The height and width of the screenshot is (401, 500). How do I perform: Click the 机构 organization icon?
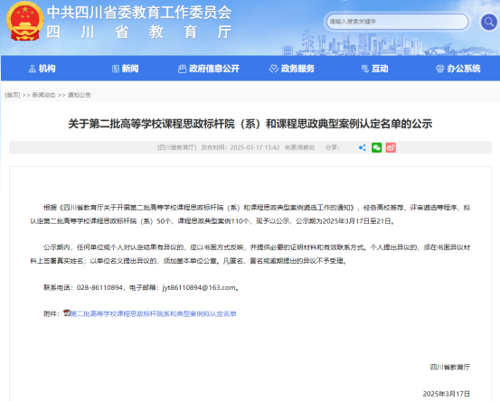click(33, 69)
